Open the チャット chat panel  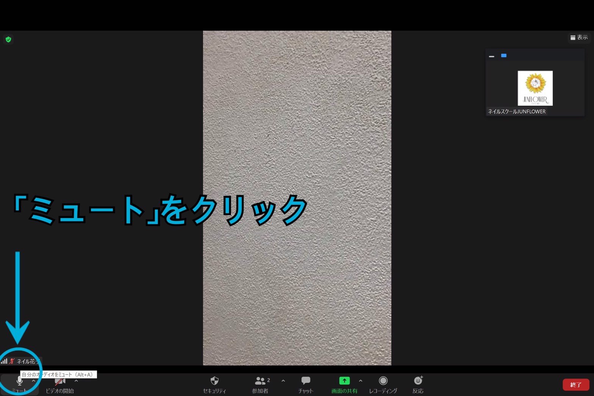306,385
